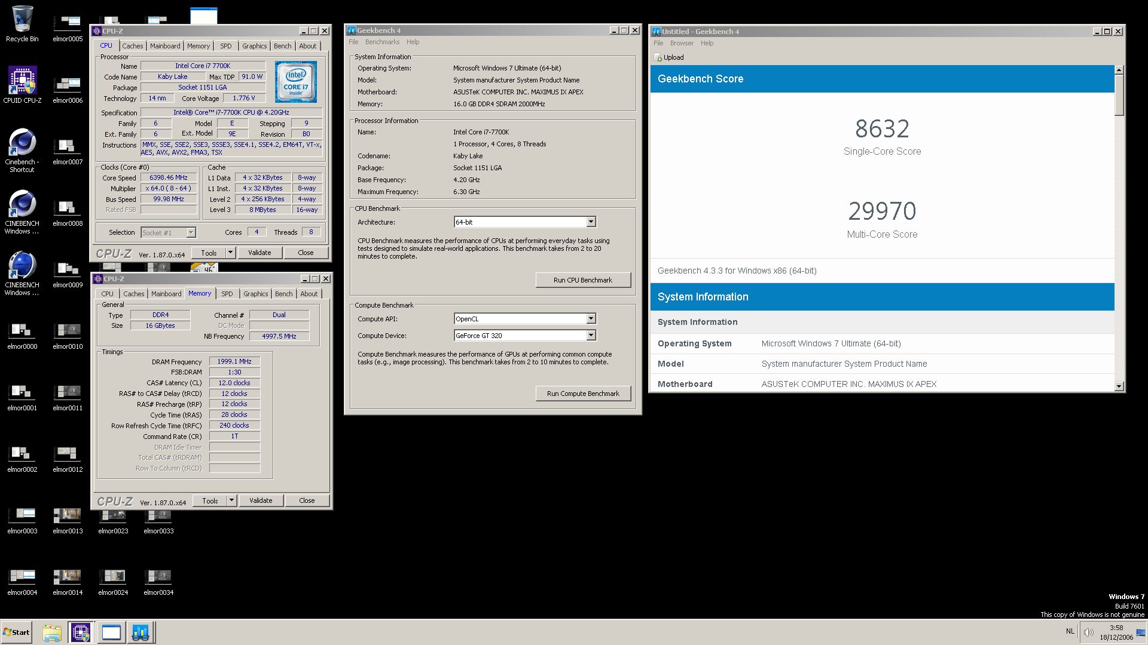Open the File menu in Geekbench 4 window

(353, 42)
